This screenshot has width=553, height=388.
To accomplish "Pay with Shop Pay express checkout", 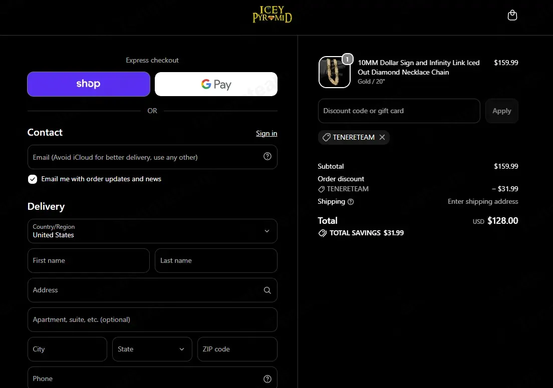I will click(x=89, y=84).
